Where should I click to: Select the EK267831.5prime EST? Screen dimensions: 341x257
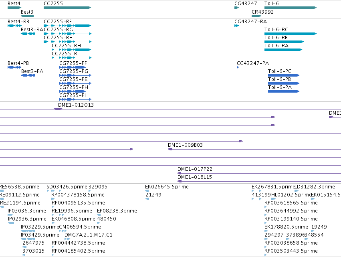(256, 191)
